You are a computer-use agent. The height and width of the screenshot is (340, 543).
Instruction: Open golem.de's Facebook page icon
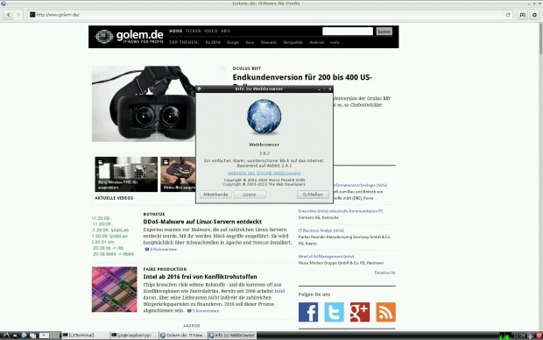coord(308,312)
